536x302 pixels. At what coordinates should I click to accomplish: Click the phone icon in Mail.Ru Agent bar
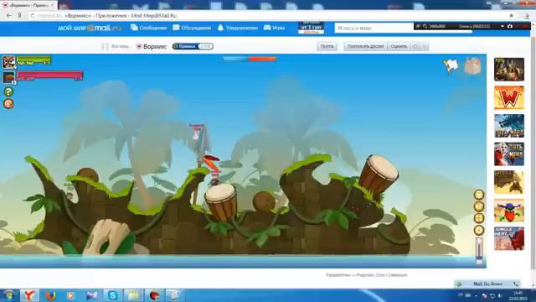click(x=516, y=284)
